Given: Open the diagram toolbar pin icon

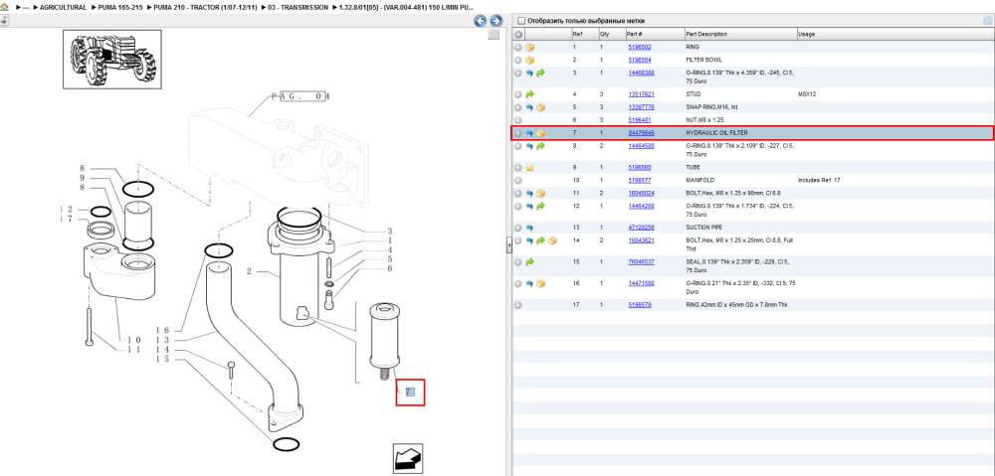Looking at the screenshot, I should click(x=4, y=20).
